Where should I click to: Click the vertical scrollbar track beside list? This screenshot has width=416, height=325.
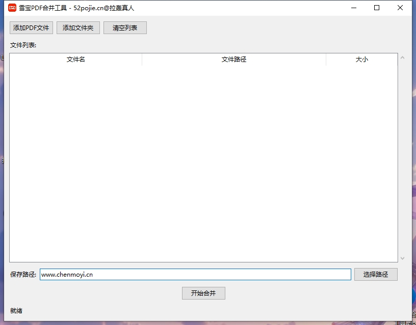402,158
